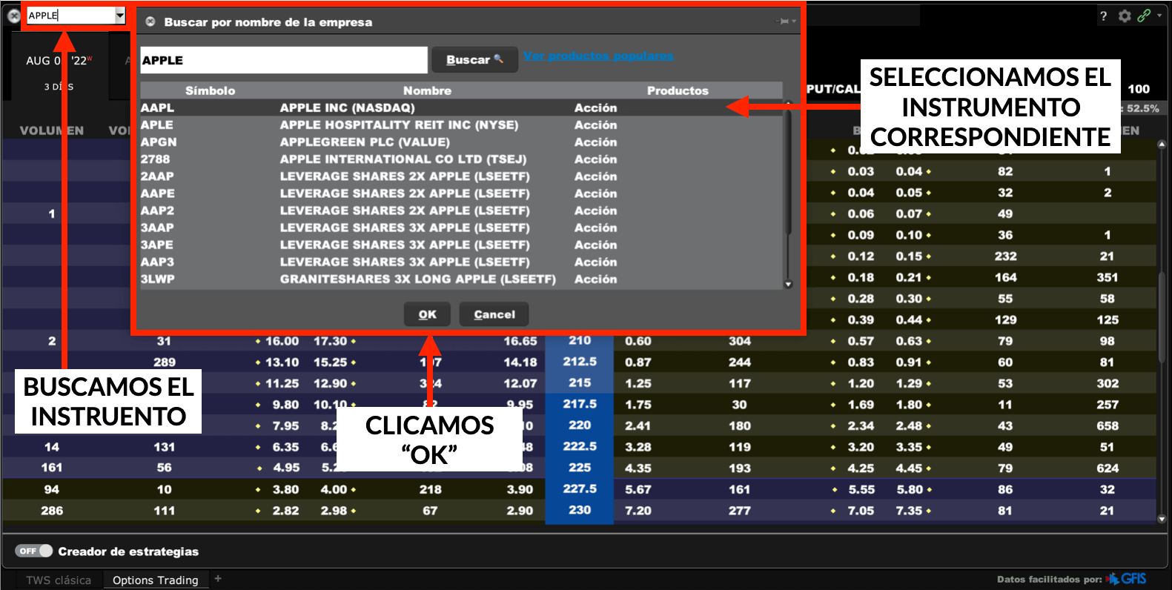Image resolution: width=1172 pixels, height=590 pixels.
Task: Click the call bid 13.10 cell
Action: [x=282, y=362]
